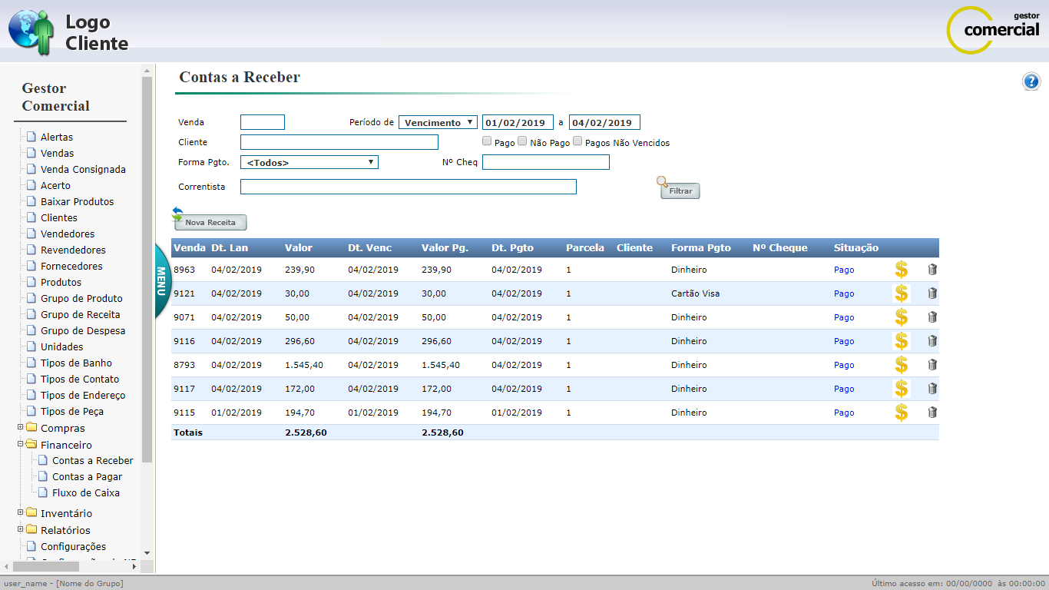
Task: Click the dollar icon for sale 8963
Action: [x=902, y=270]
